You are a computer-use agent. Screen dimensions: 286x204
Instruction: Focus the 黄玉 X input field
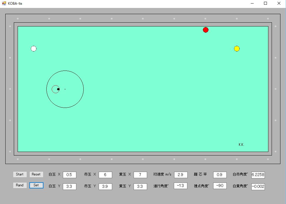(x=140, y=175)
